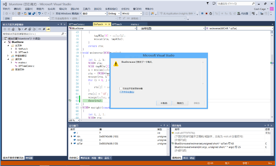
Task: Select the wmain row 25 call stack frame
Action: coord(208,147)
